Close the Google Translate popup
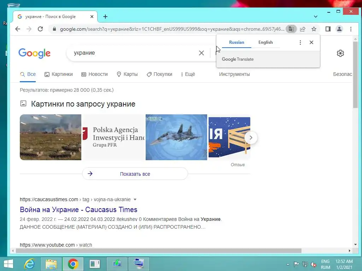The height and width of the screenshot is (271, 362). pos(311,42)
